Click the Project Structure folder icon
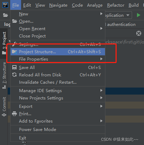Screen dimensions: 144x145 click(x=14, y=52)
